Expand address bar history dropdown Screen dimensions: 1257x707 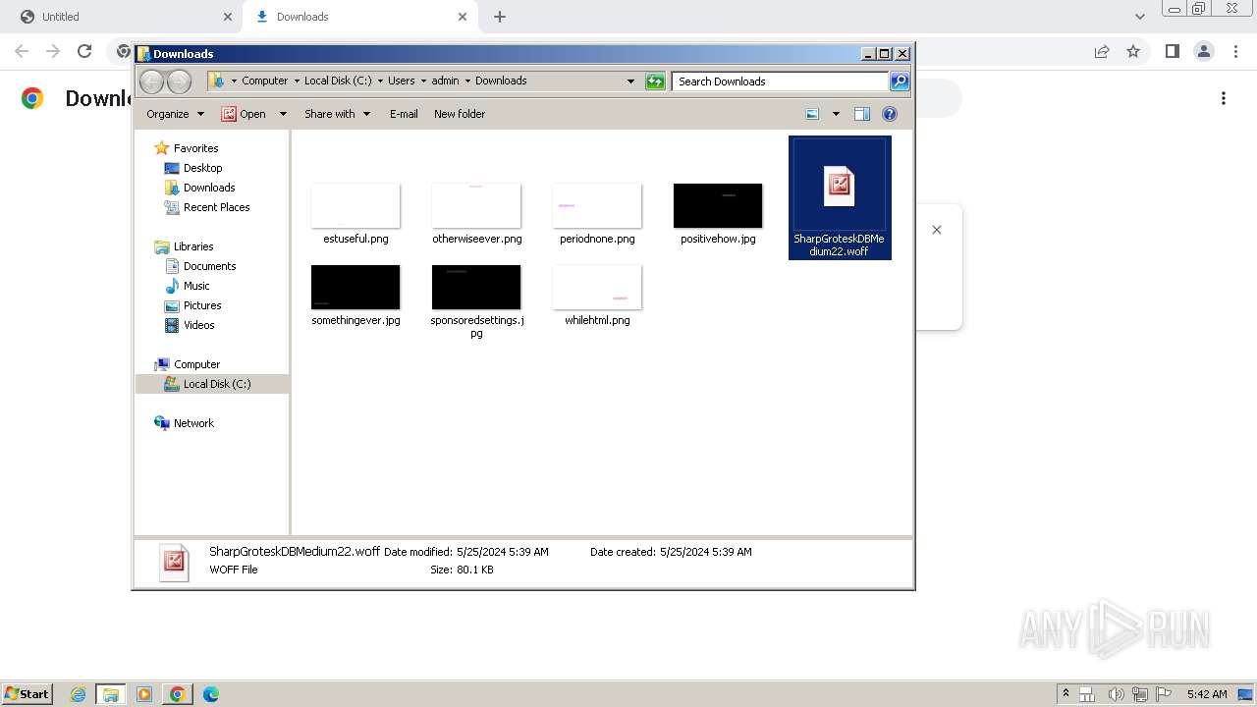(630, 82)
